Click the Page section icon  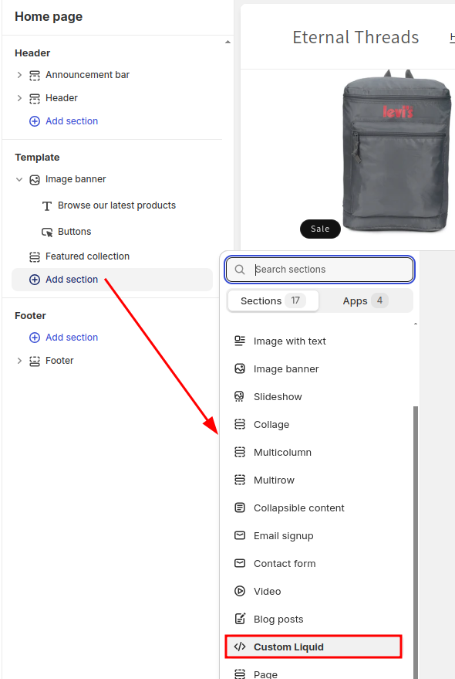coord(240,674)
